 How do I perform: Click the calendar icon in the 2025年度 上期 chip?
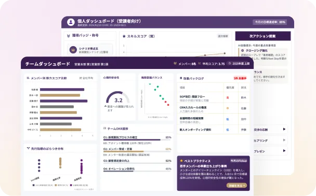pyautogui.click(x=230, y=64)
